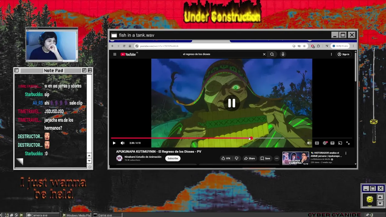Click Verify it's you profile chip
The height and width of the screenshot is (217, 386).
[x=340, y=46]
